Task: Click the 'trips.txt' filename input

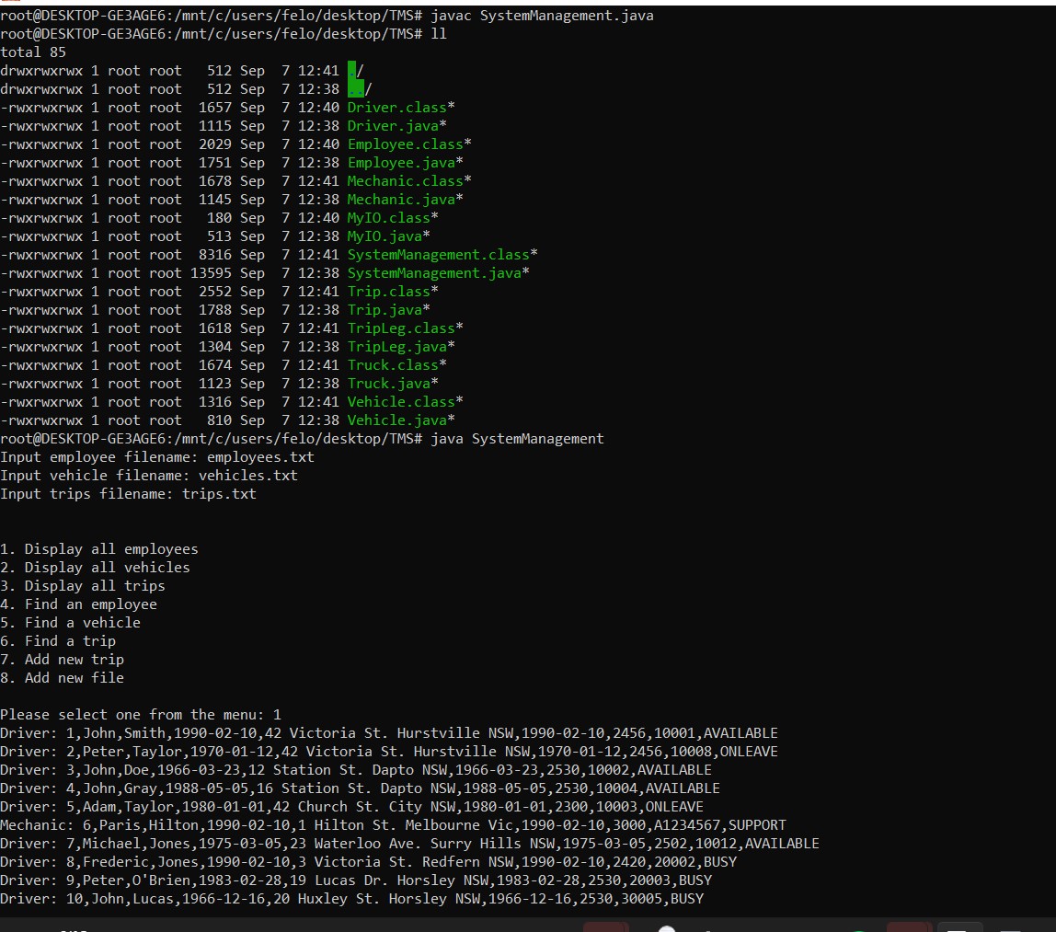Action: click(x=219, y=494)
